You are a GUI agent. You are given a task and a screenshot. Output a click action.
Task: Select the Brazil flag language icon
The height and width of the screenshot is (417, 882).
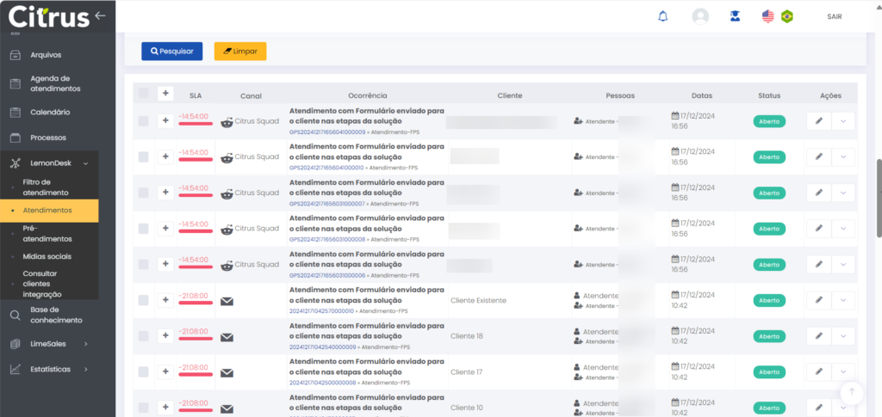coord(787,16)
